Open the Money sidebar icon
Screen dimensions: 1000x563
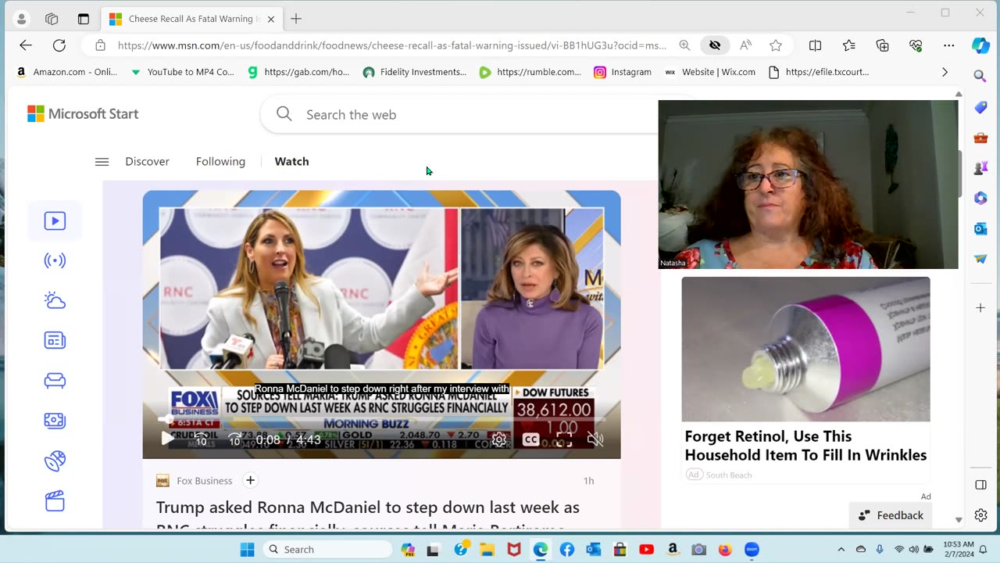[55, 421]
